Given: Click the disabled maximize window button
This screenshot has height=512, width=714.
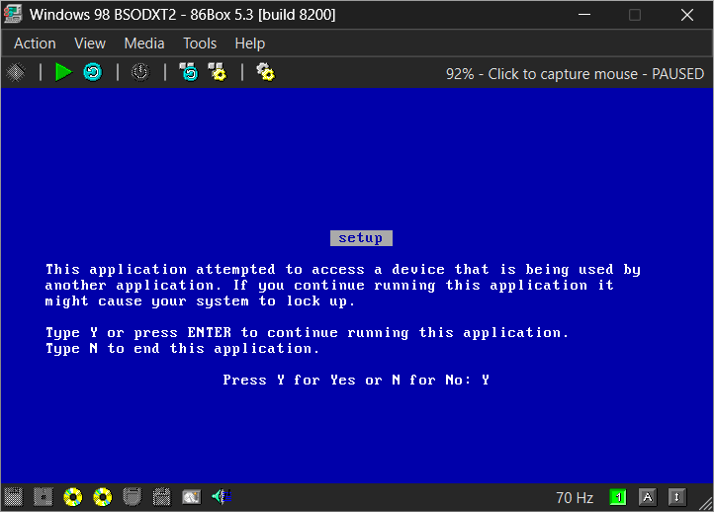Looking at the screenshot, I should click(635, 15).
